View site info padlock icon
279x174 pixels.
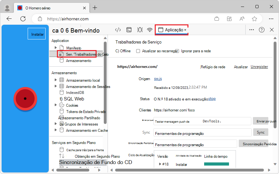(x=40, y=19)
